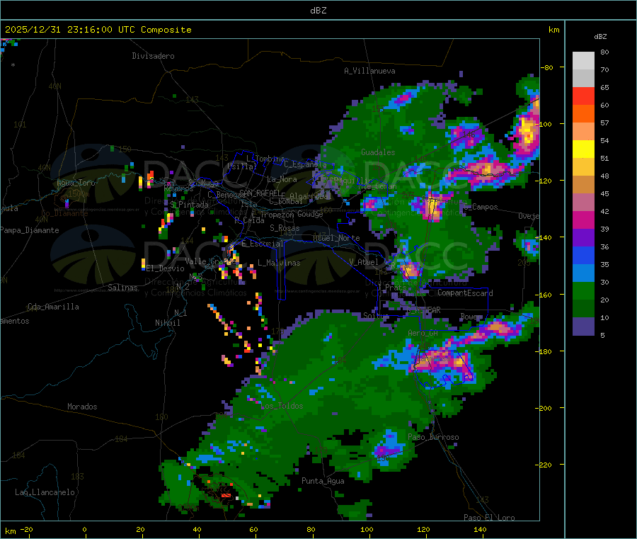
Task: Click the -20 tick on the bottom axis
Action: point(27,529)
